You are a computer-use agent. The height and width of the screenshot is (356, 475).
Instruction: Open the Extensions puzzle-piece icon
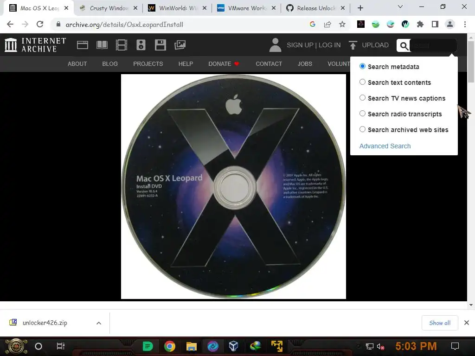tap(420, 24)
